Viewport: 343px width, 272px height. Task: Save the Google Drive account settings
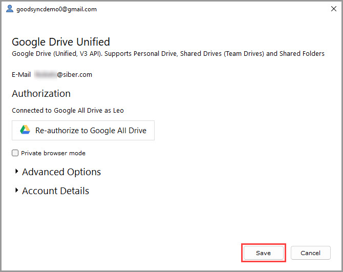(263, 253)
